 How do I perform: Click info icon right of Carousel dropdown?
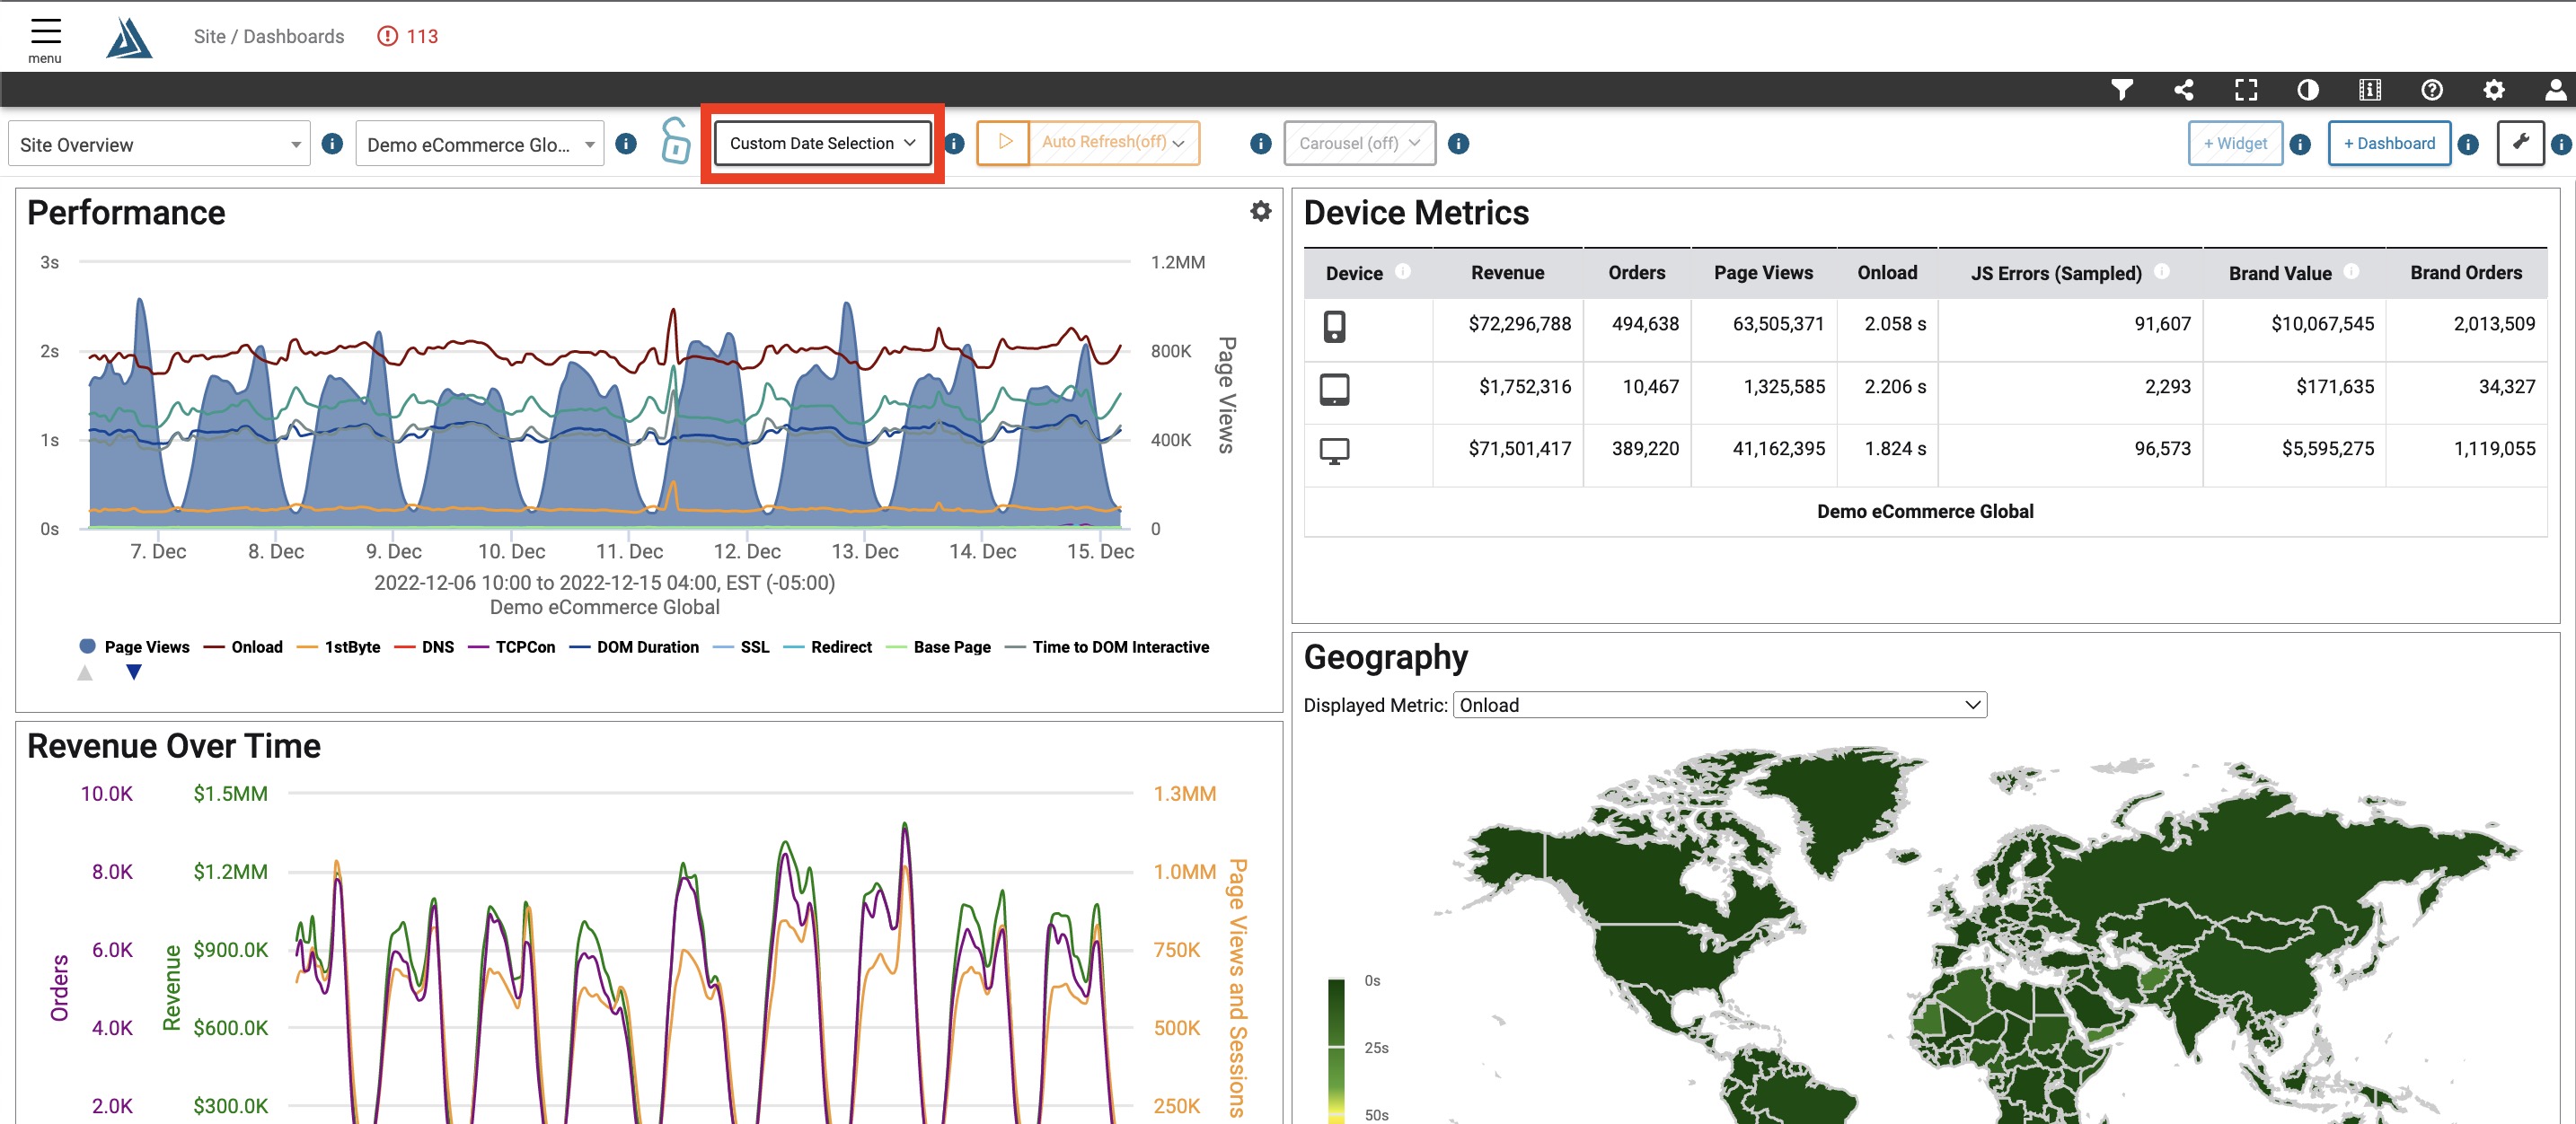(1458, 144)
